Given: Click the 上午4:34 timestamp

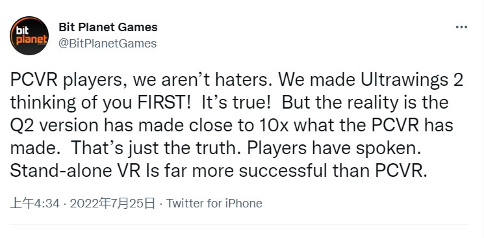Looking at the screenshot, I should point(34,204).
